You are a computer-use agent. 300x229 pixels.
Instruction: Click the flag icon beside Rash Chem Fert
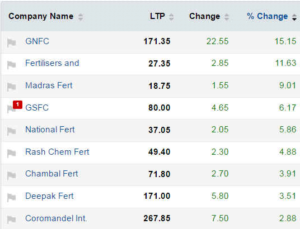[11, 154]
